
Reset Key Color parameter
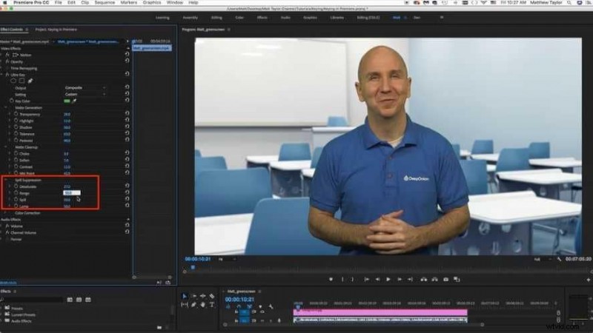point(127,100)
